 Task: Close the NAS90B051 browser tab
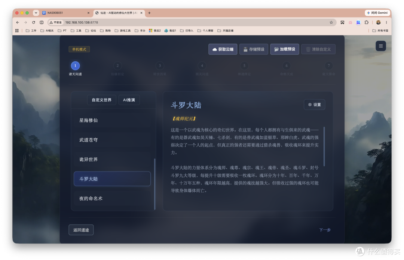click(88, 13)
